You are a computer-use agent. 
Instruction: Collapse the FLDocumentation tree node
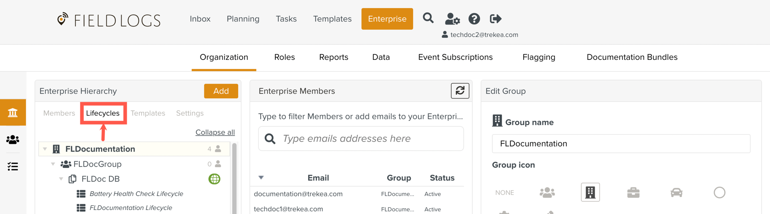click(45, 149)
